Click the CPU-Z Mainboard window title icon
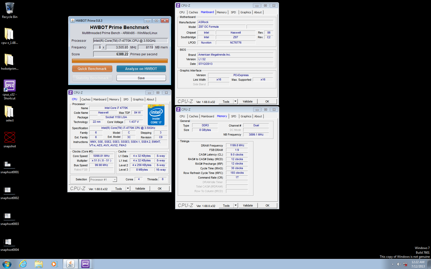 point(178,5)
